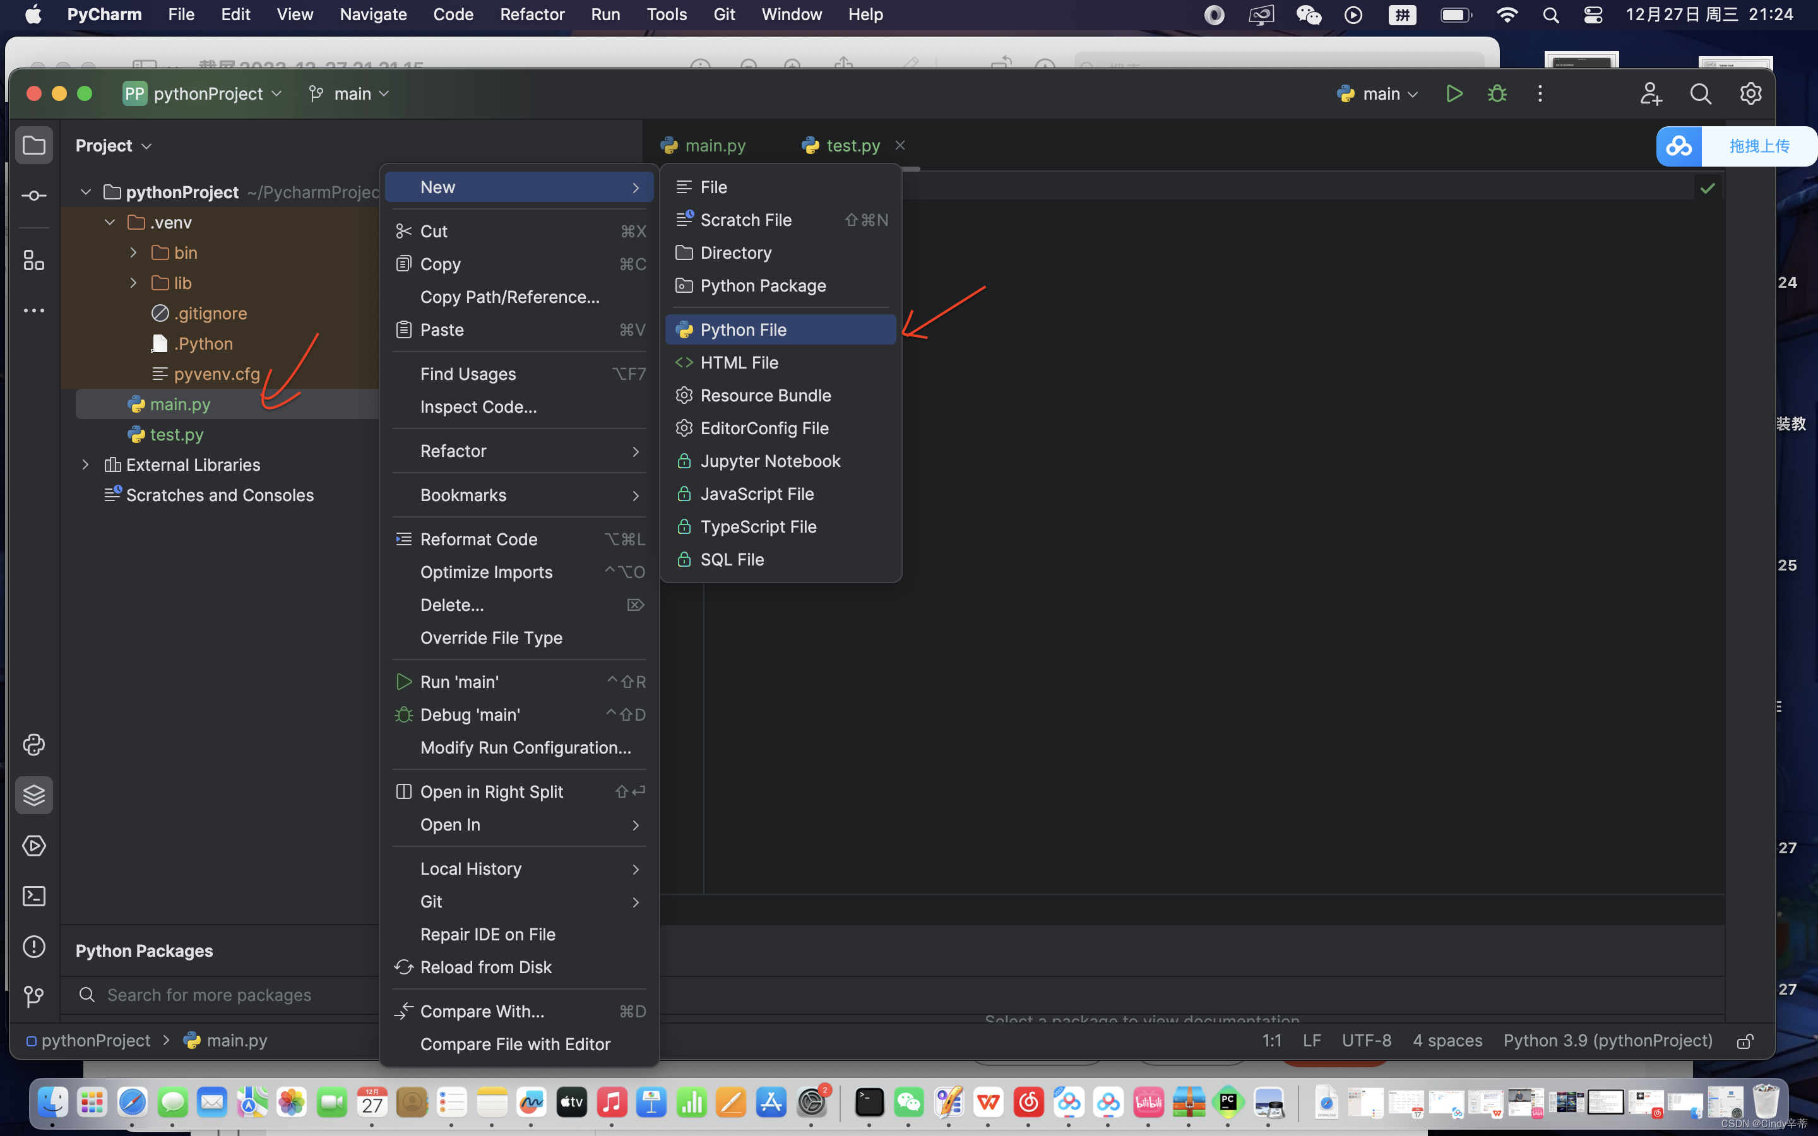Viewport: 1818px width, 1136px height.
Task: Choose Reformat Code from the context menu
Action: pyautogui.click(x=478, y=539)
